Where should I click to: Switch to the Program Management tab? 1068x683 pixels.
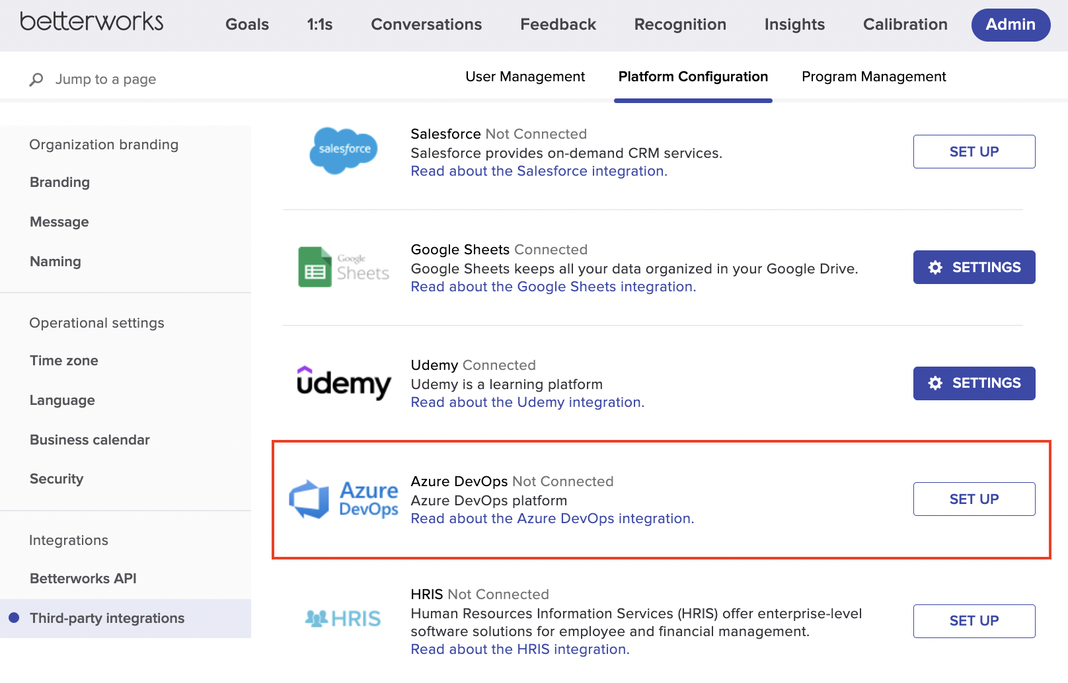[x=874, y=77]
